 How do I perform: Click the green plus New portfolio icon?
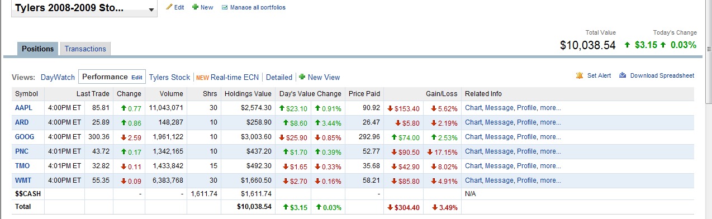click(x=195, y=7)
